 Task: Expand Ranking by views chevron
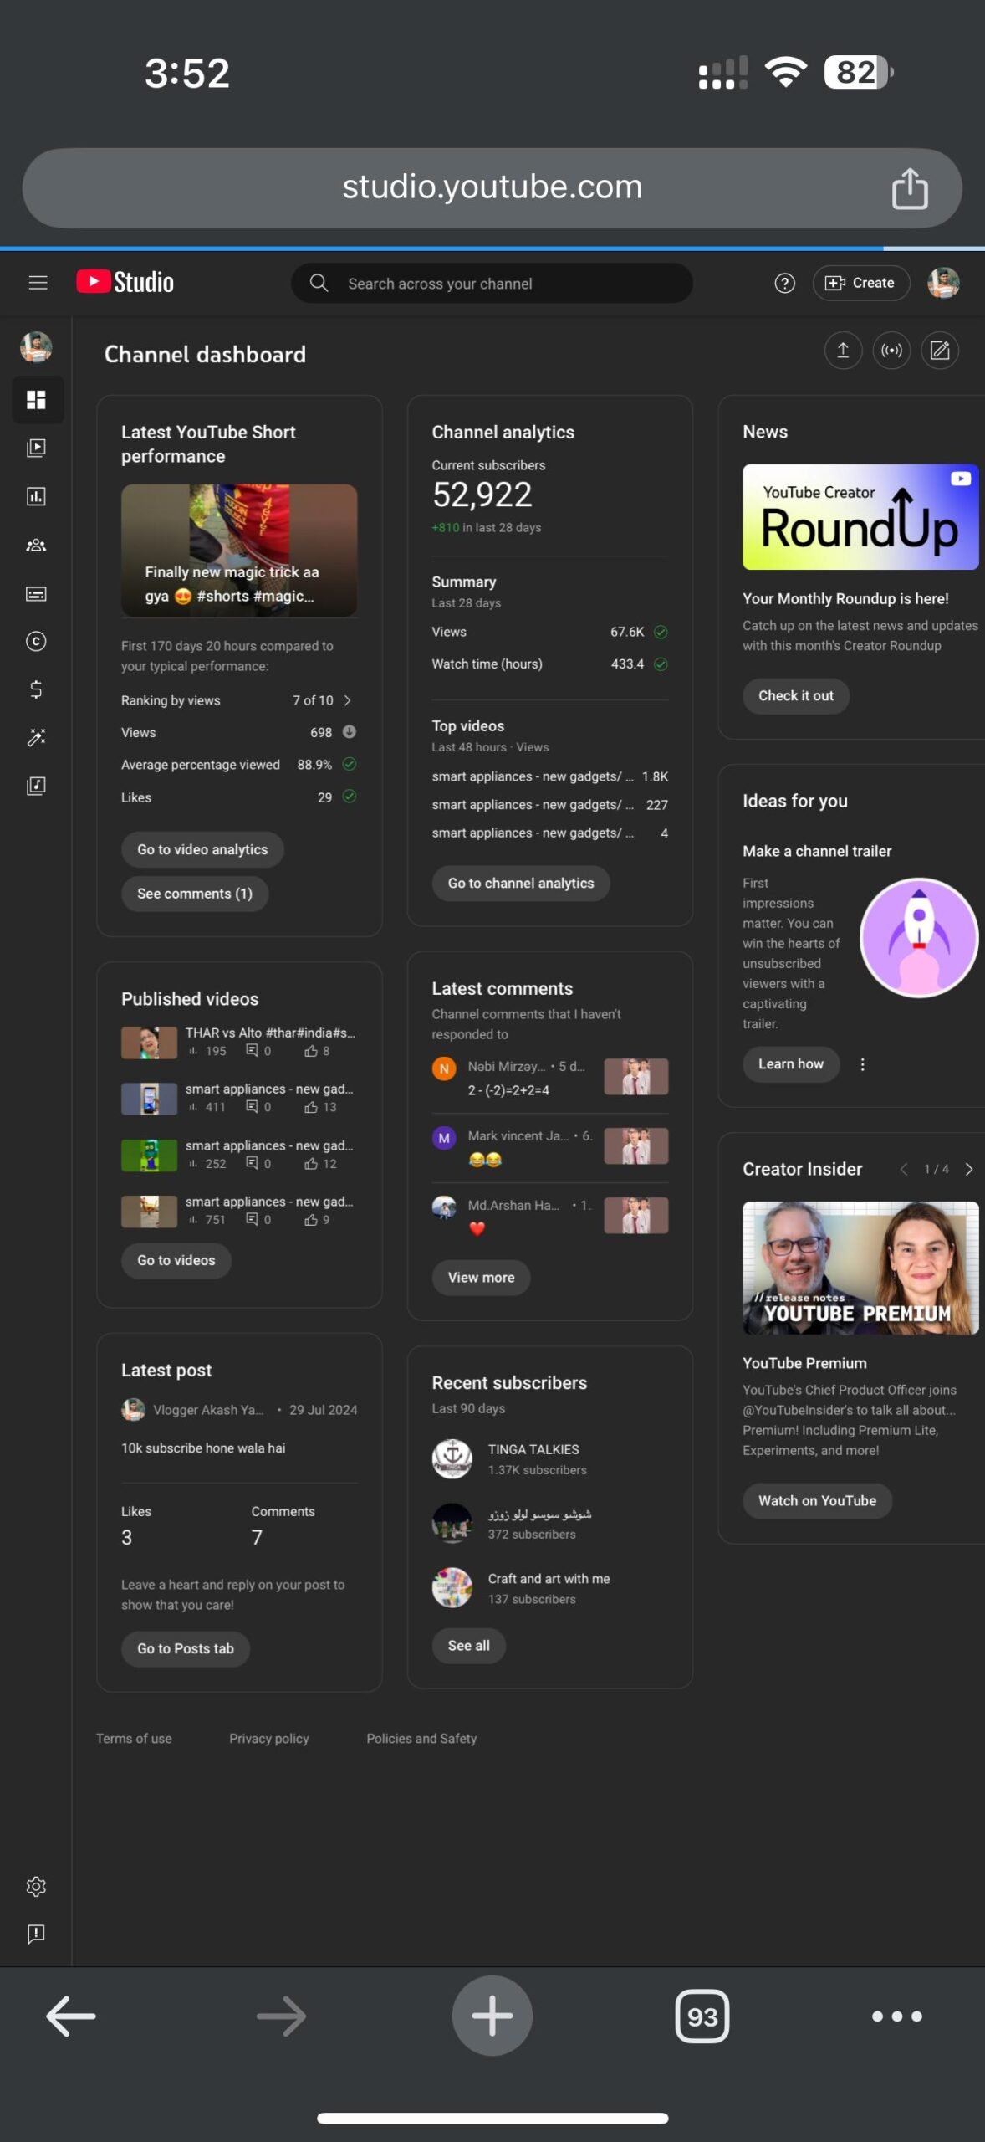click(x=348, y=700)
